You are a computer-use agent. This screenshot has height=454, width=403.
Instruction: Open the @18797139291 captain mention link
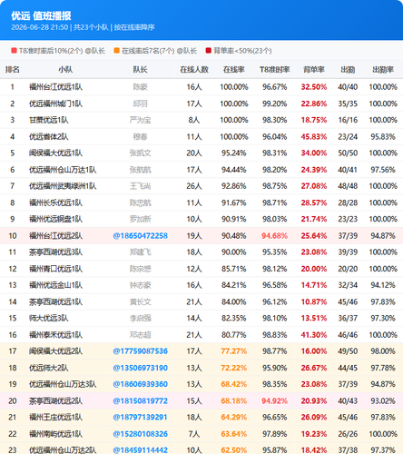coord(140,418)
